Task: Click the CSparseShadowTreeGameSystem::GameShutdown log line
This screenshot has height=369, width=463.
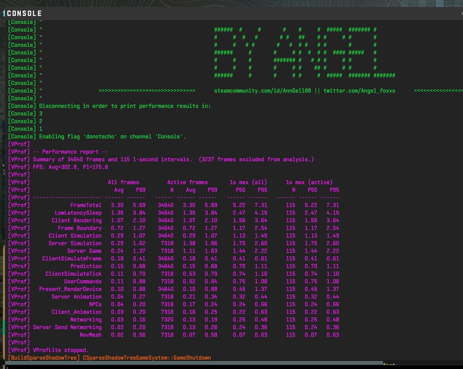Action: point(146,358)
